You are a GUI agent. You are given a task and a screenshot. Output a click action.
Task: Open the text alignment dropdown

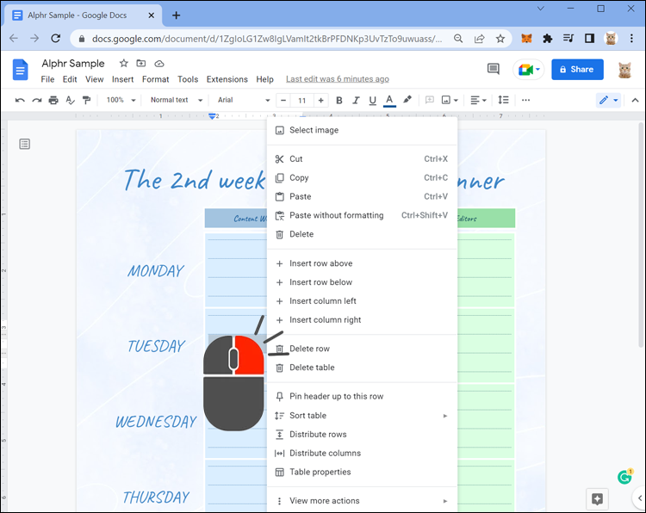pyautogui.click(x=478, y=100)
